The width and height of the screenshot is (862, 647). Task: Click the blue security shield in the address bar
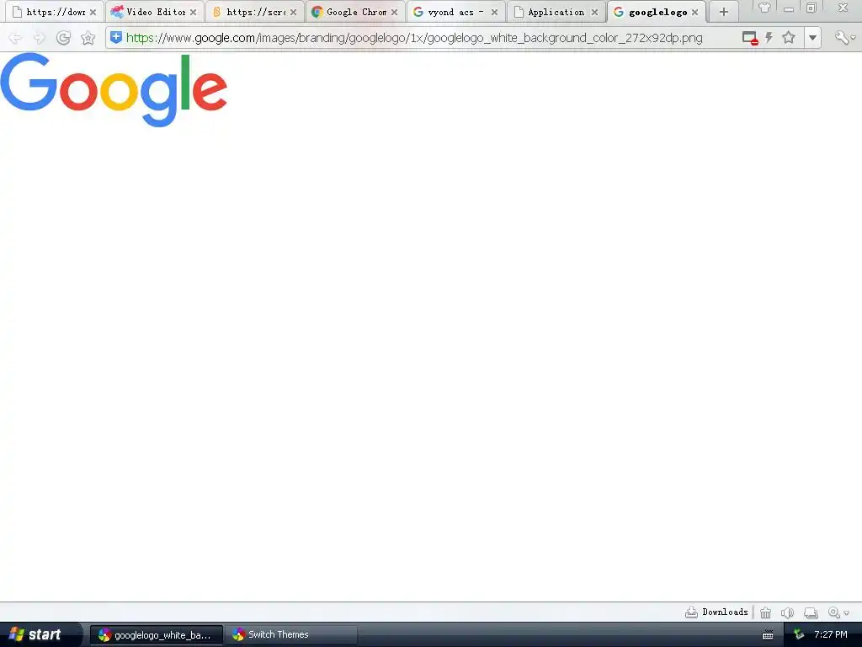pyautogui.click(x=116, y=37)
